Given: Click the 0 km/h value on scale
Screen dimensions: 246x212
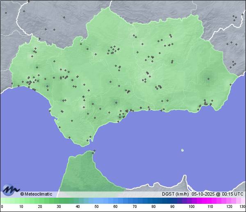Looking at the screenshot, I should point(2,207).
